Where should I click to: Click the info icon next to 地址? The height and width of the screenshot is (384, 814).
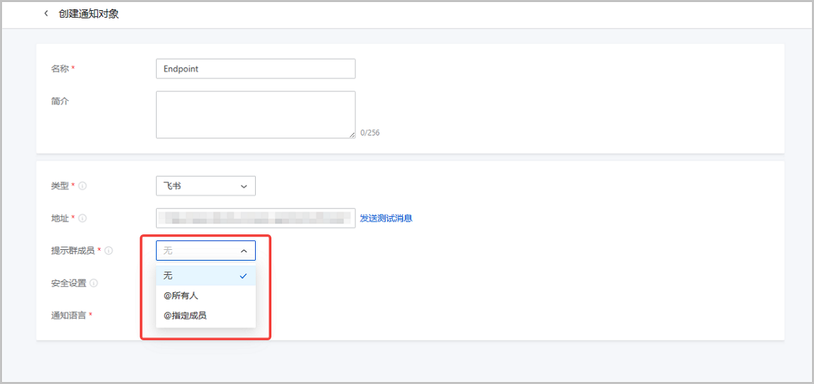pyautogui.click(x=82, y=218)
